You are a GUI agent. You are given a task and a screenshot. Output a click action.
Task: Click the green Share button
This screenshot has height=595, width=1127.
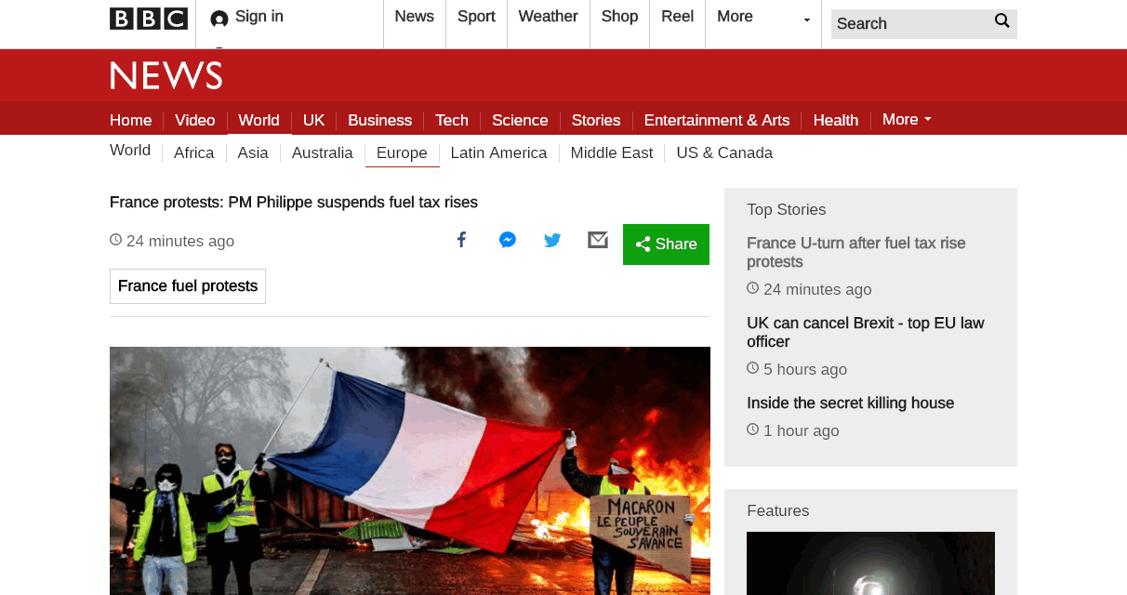[x=666, y=245]
